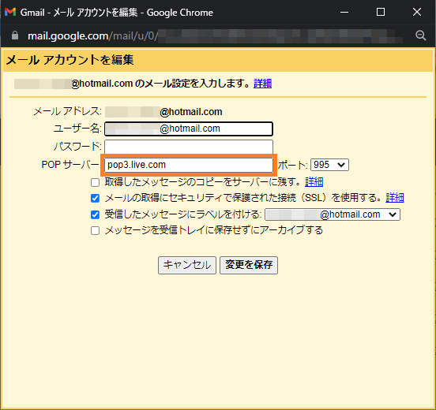Maximize the Chrome popup window
Image resolution: width=436 pixels, height=410 pixels.
pyautogui.click(x=381, y=12)
